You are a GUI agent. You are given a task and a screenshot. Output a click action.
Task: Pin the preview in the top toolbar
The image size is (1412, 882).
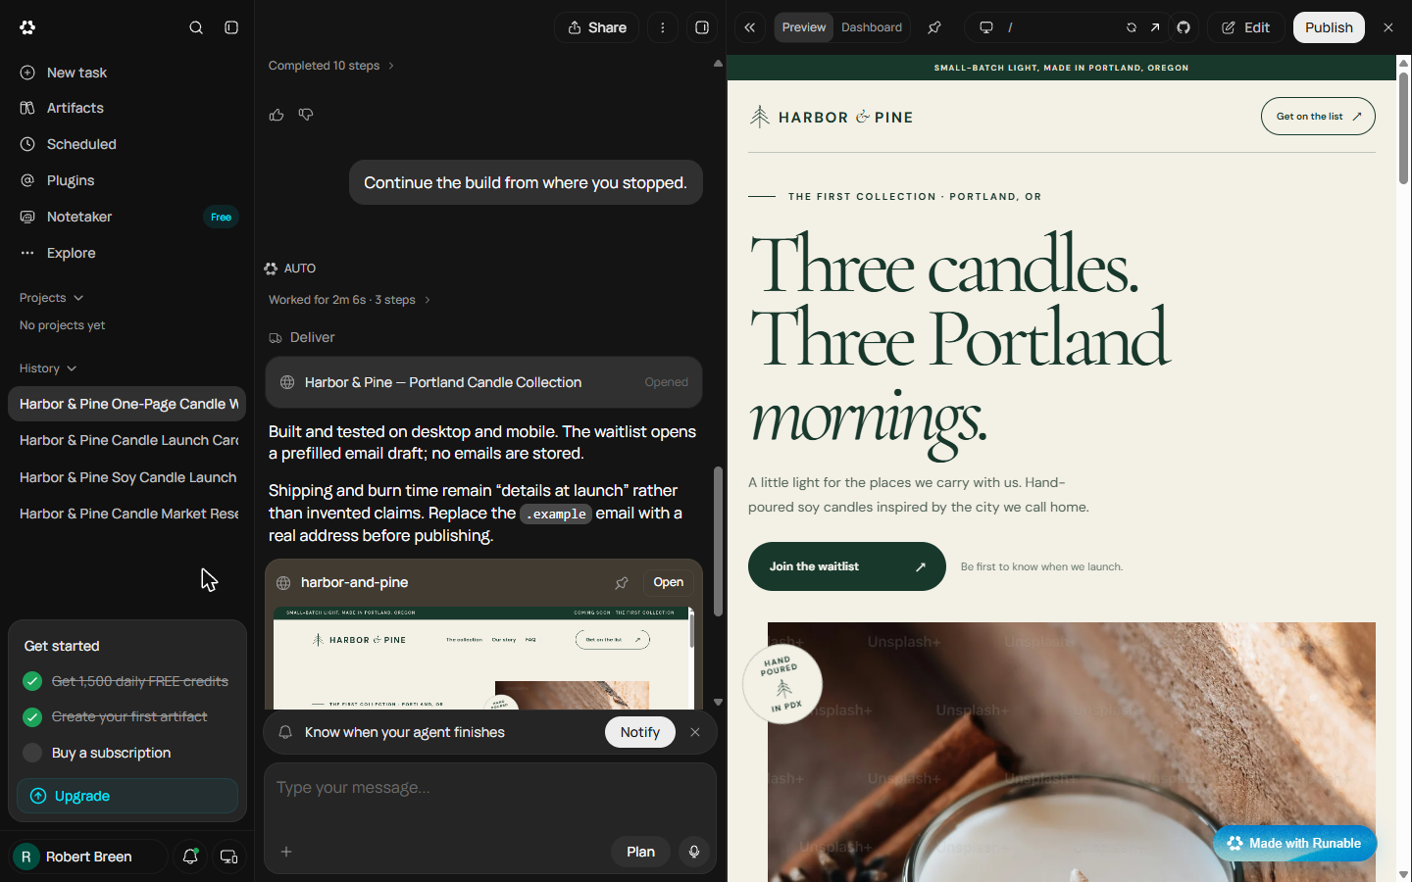click(934, 27)
